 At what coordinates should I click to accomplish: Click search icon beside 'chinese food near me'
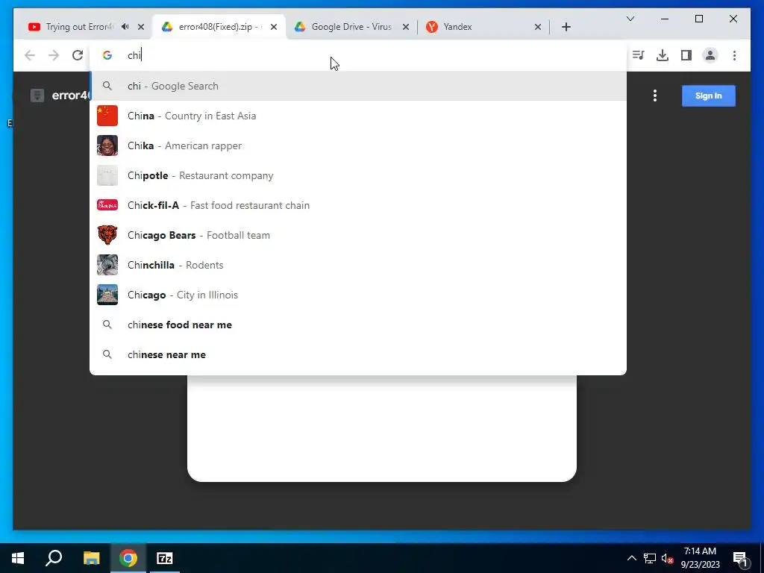[107, 325]
